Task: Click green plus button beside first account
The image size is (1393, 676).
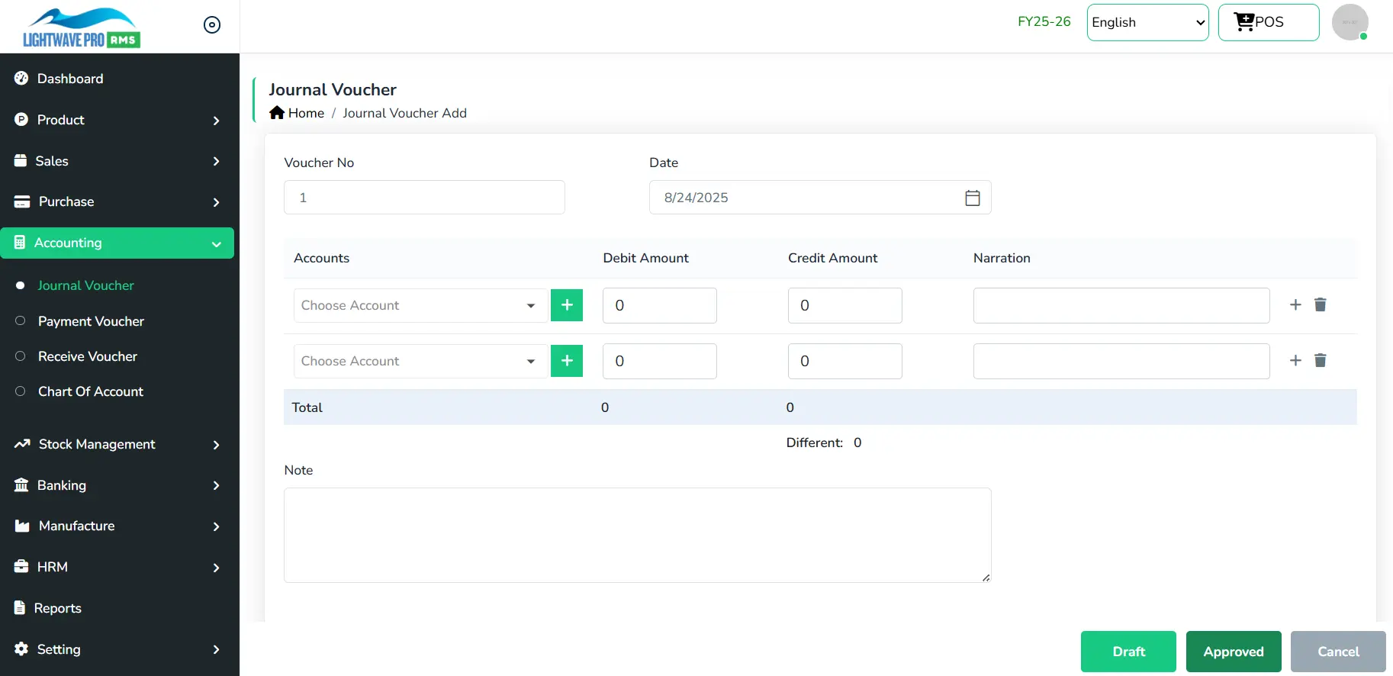Action: pos(567,305)
